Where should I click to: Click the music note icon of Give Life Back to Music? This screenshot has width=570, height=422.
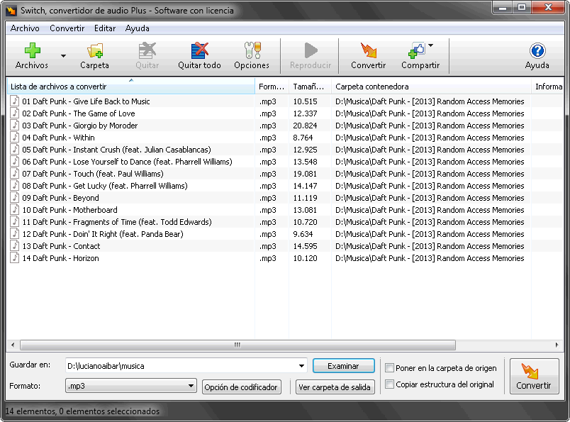pyautogui.click(x=15, y=101)
